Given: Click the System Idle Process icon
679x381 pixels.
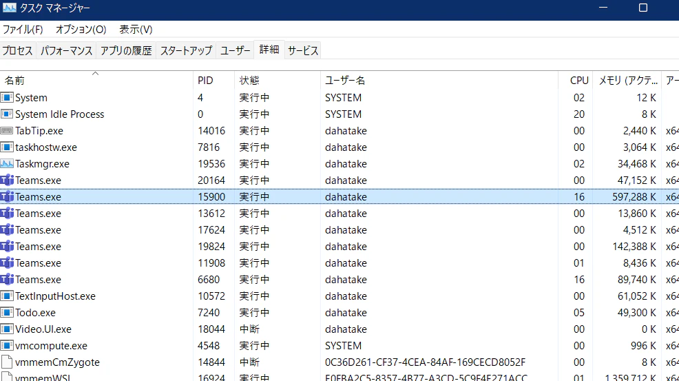Looking at the screenshot, I should pos(7,114).
